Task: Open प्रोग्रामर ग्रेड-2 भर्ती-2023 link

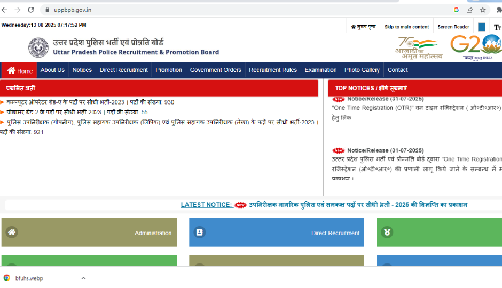Action: click(77, 112)
